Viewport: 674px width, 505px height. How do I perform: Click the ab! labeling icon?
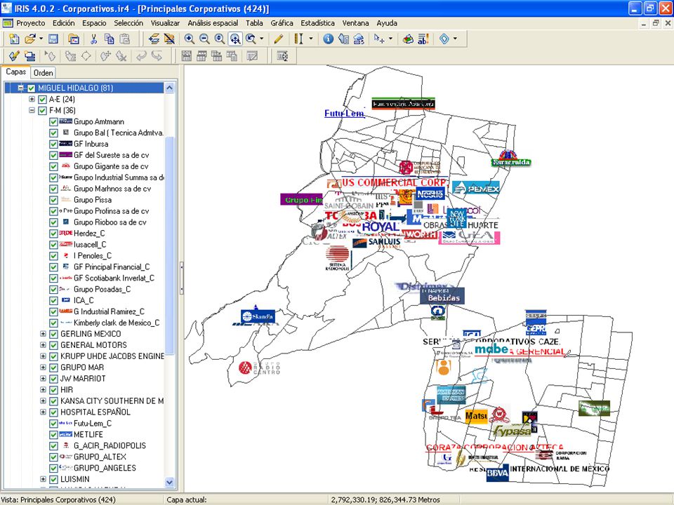coord(423,39)
